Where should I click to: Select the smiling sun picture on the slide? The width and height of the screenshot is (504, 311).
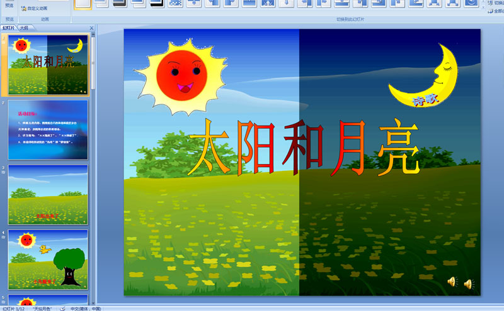(x=181, y=76)
